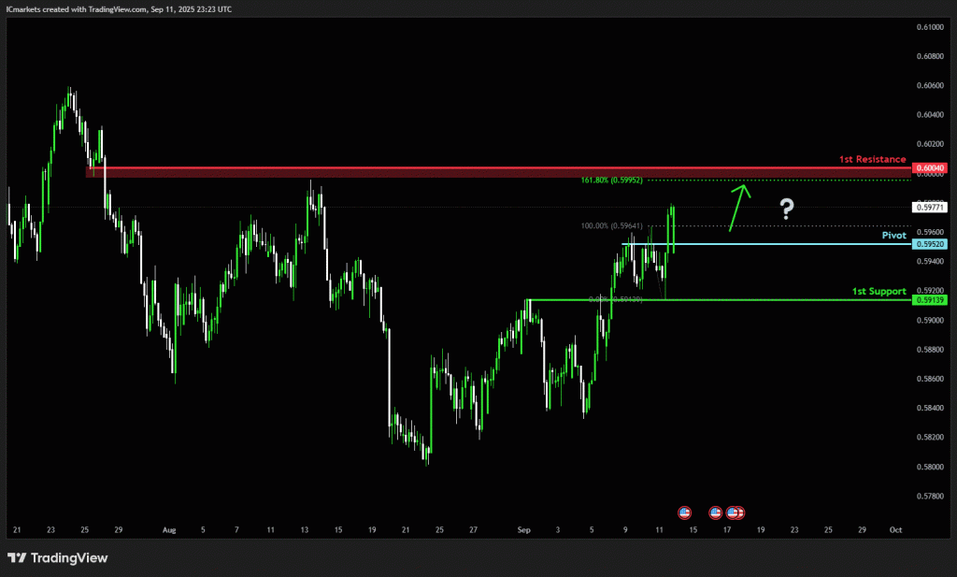
Task: Click the 0.60400 price axis label
Action: pyautogui.click(x=930, y=115)
